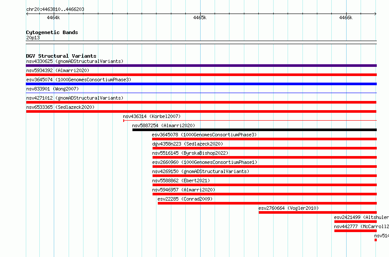Click the red bar under dgv4358n223

(x=264, y=148)
